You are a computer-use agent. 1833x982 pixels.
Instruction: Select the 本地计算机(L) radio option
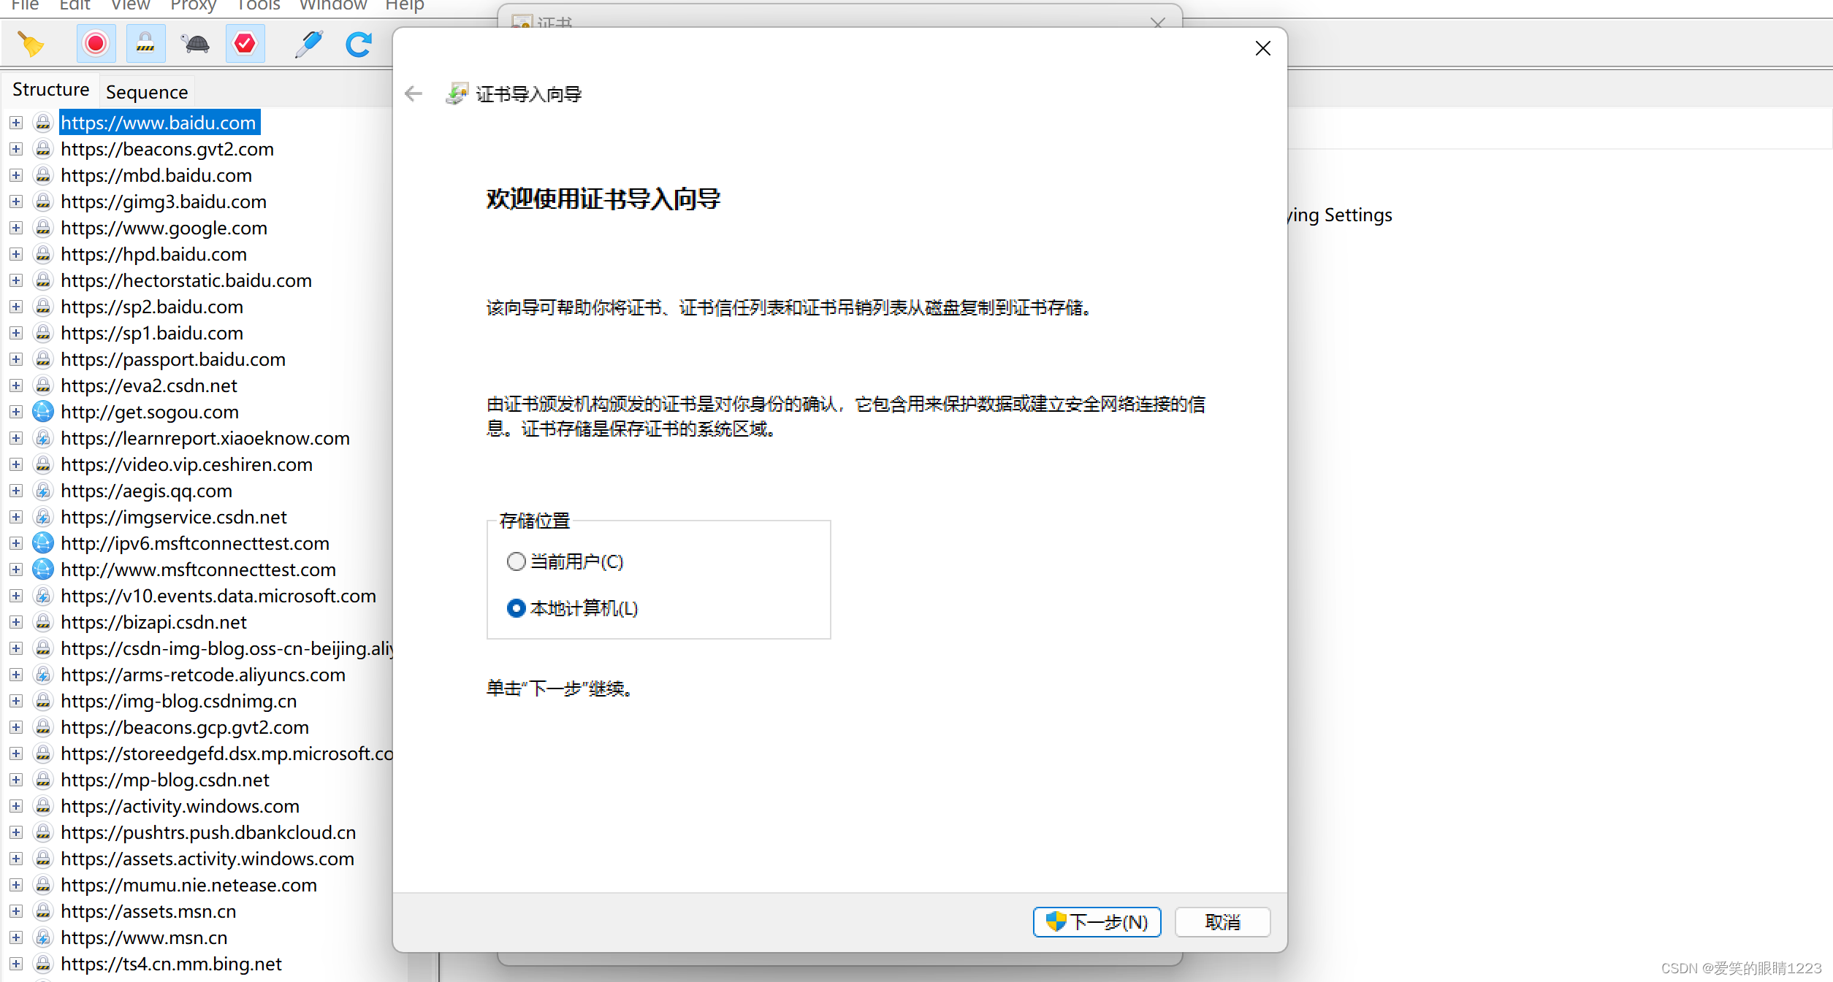point(517,608)
